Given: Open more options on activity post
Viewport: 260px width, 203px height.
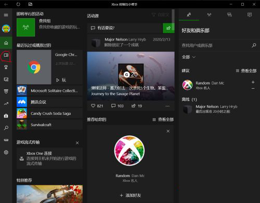Looking at the screenshot, I should (x=167, y=106).
